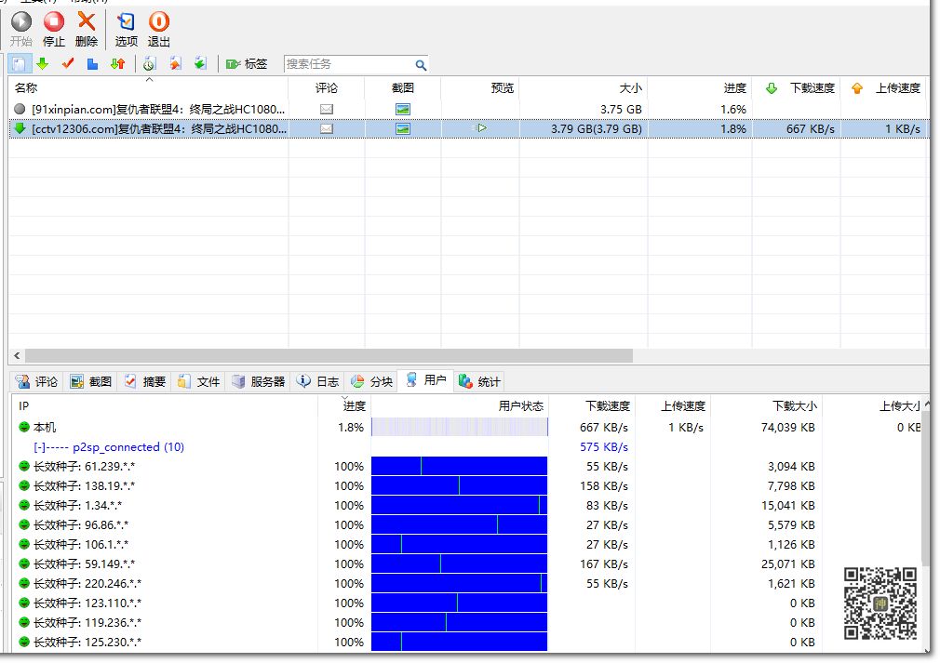Sort peers by 下载大小 column header

click(766, 406)
